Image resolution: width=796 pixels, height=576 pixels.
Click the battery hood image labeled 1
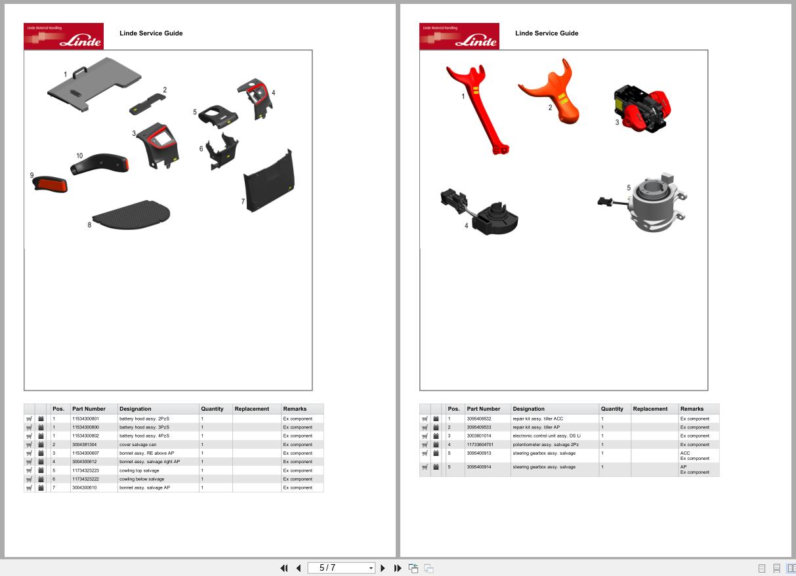click(95, 84)
